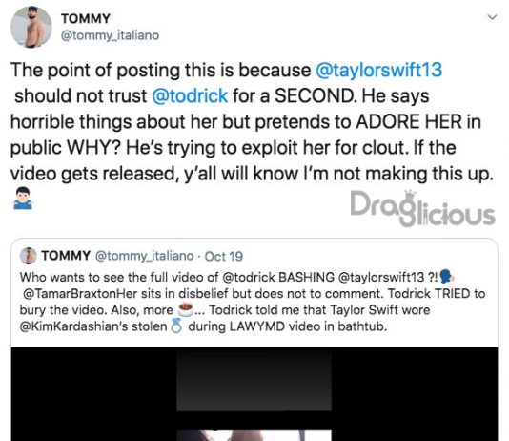Click the Draglicious watermark logo
This screenshot has height=441, width=509.
click(422, 208)
